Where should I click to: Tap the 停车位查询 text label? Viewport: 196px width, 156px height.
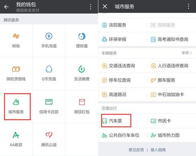(120, 80)
